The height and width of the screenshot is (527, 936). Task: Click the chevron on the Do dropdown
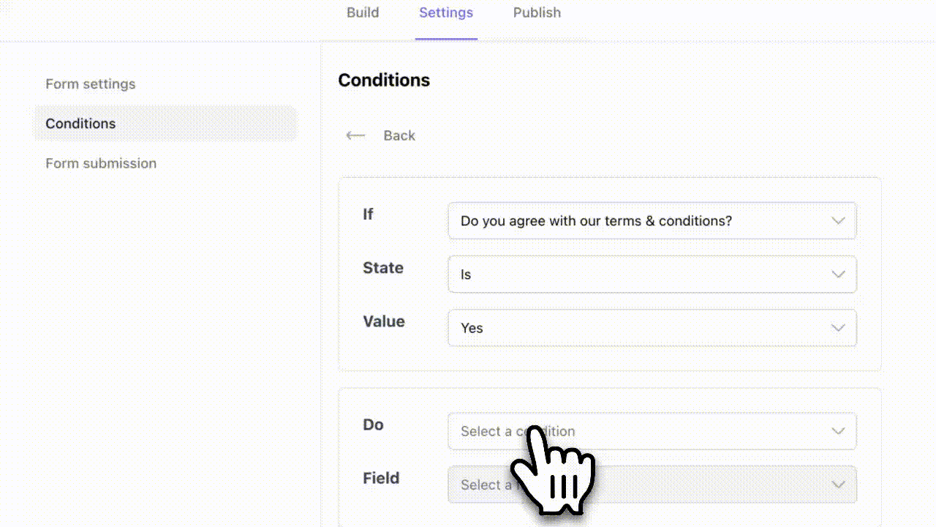click(x=838, y=431)
